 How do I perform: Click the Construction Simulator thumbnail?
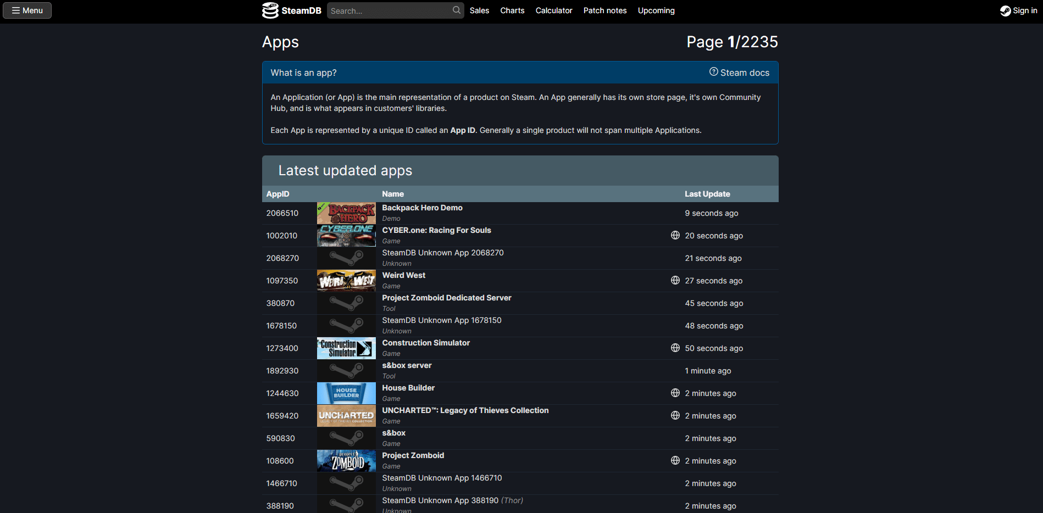click(x=346, y=348)
